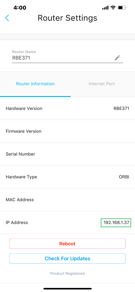The width and height of the screenshot is (135, 292).
Task: Tap the 4:00 clock in status bar
Action: pyautogui.click(x=20, y=8)
